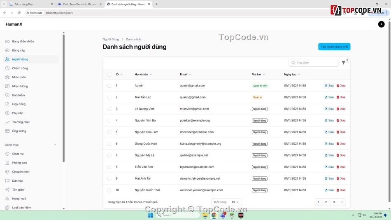
Task: Select the checkbox for Giang Quốc Hào
Action: tap(109, 144)
